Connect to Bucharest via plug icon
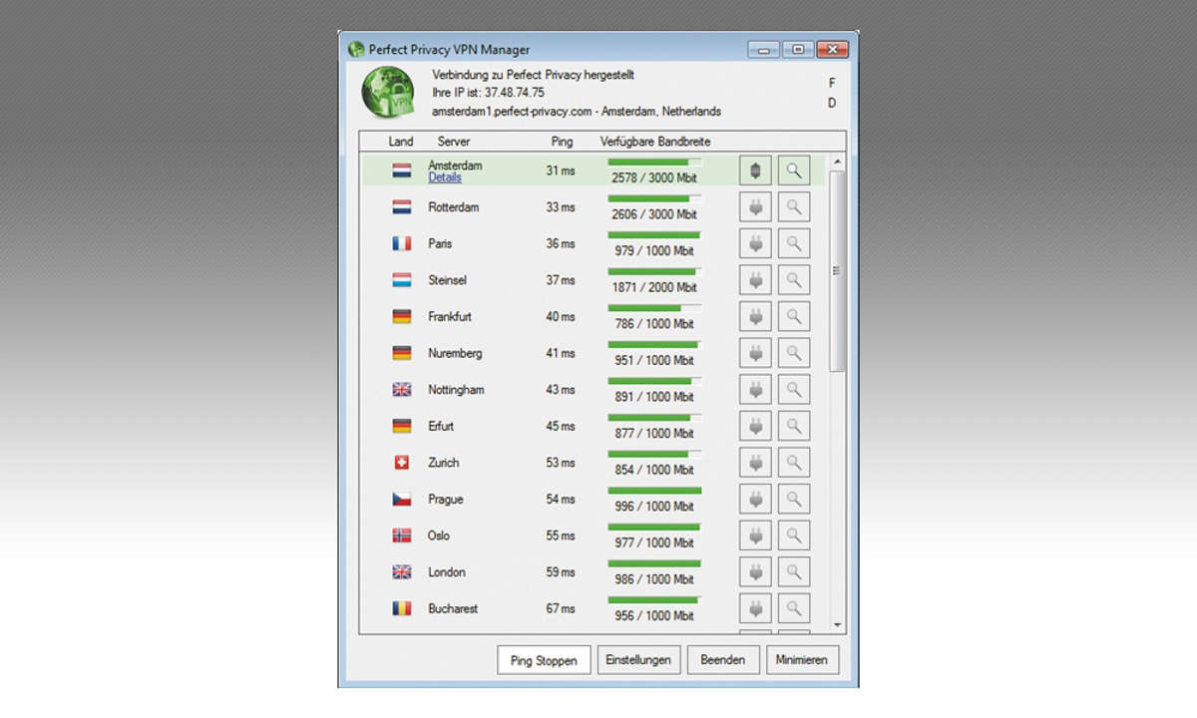Screen dimensions: 1197x718 [x=755, y=608]
